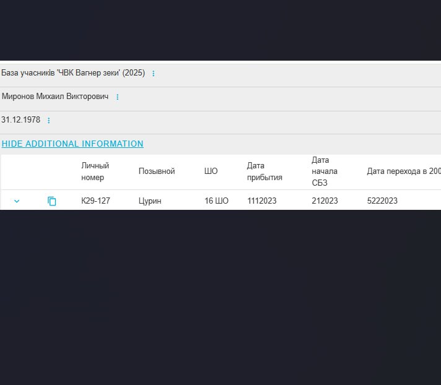Click the 'Дата прибытия' column header
The width and height of the screenshot is (441, 385).
click(x=264, y=171)
